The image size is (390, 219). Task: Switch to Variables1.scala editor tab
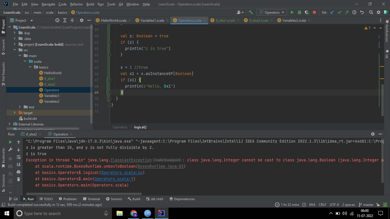pyautogui.click(x=152, y=20)
